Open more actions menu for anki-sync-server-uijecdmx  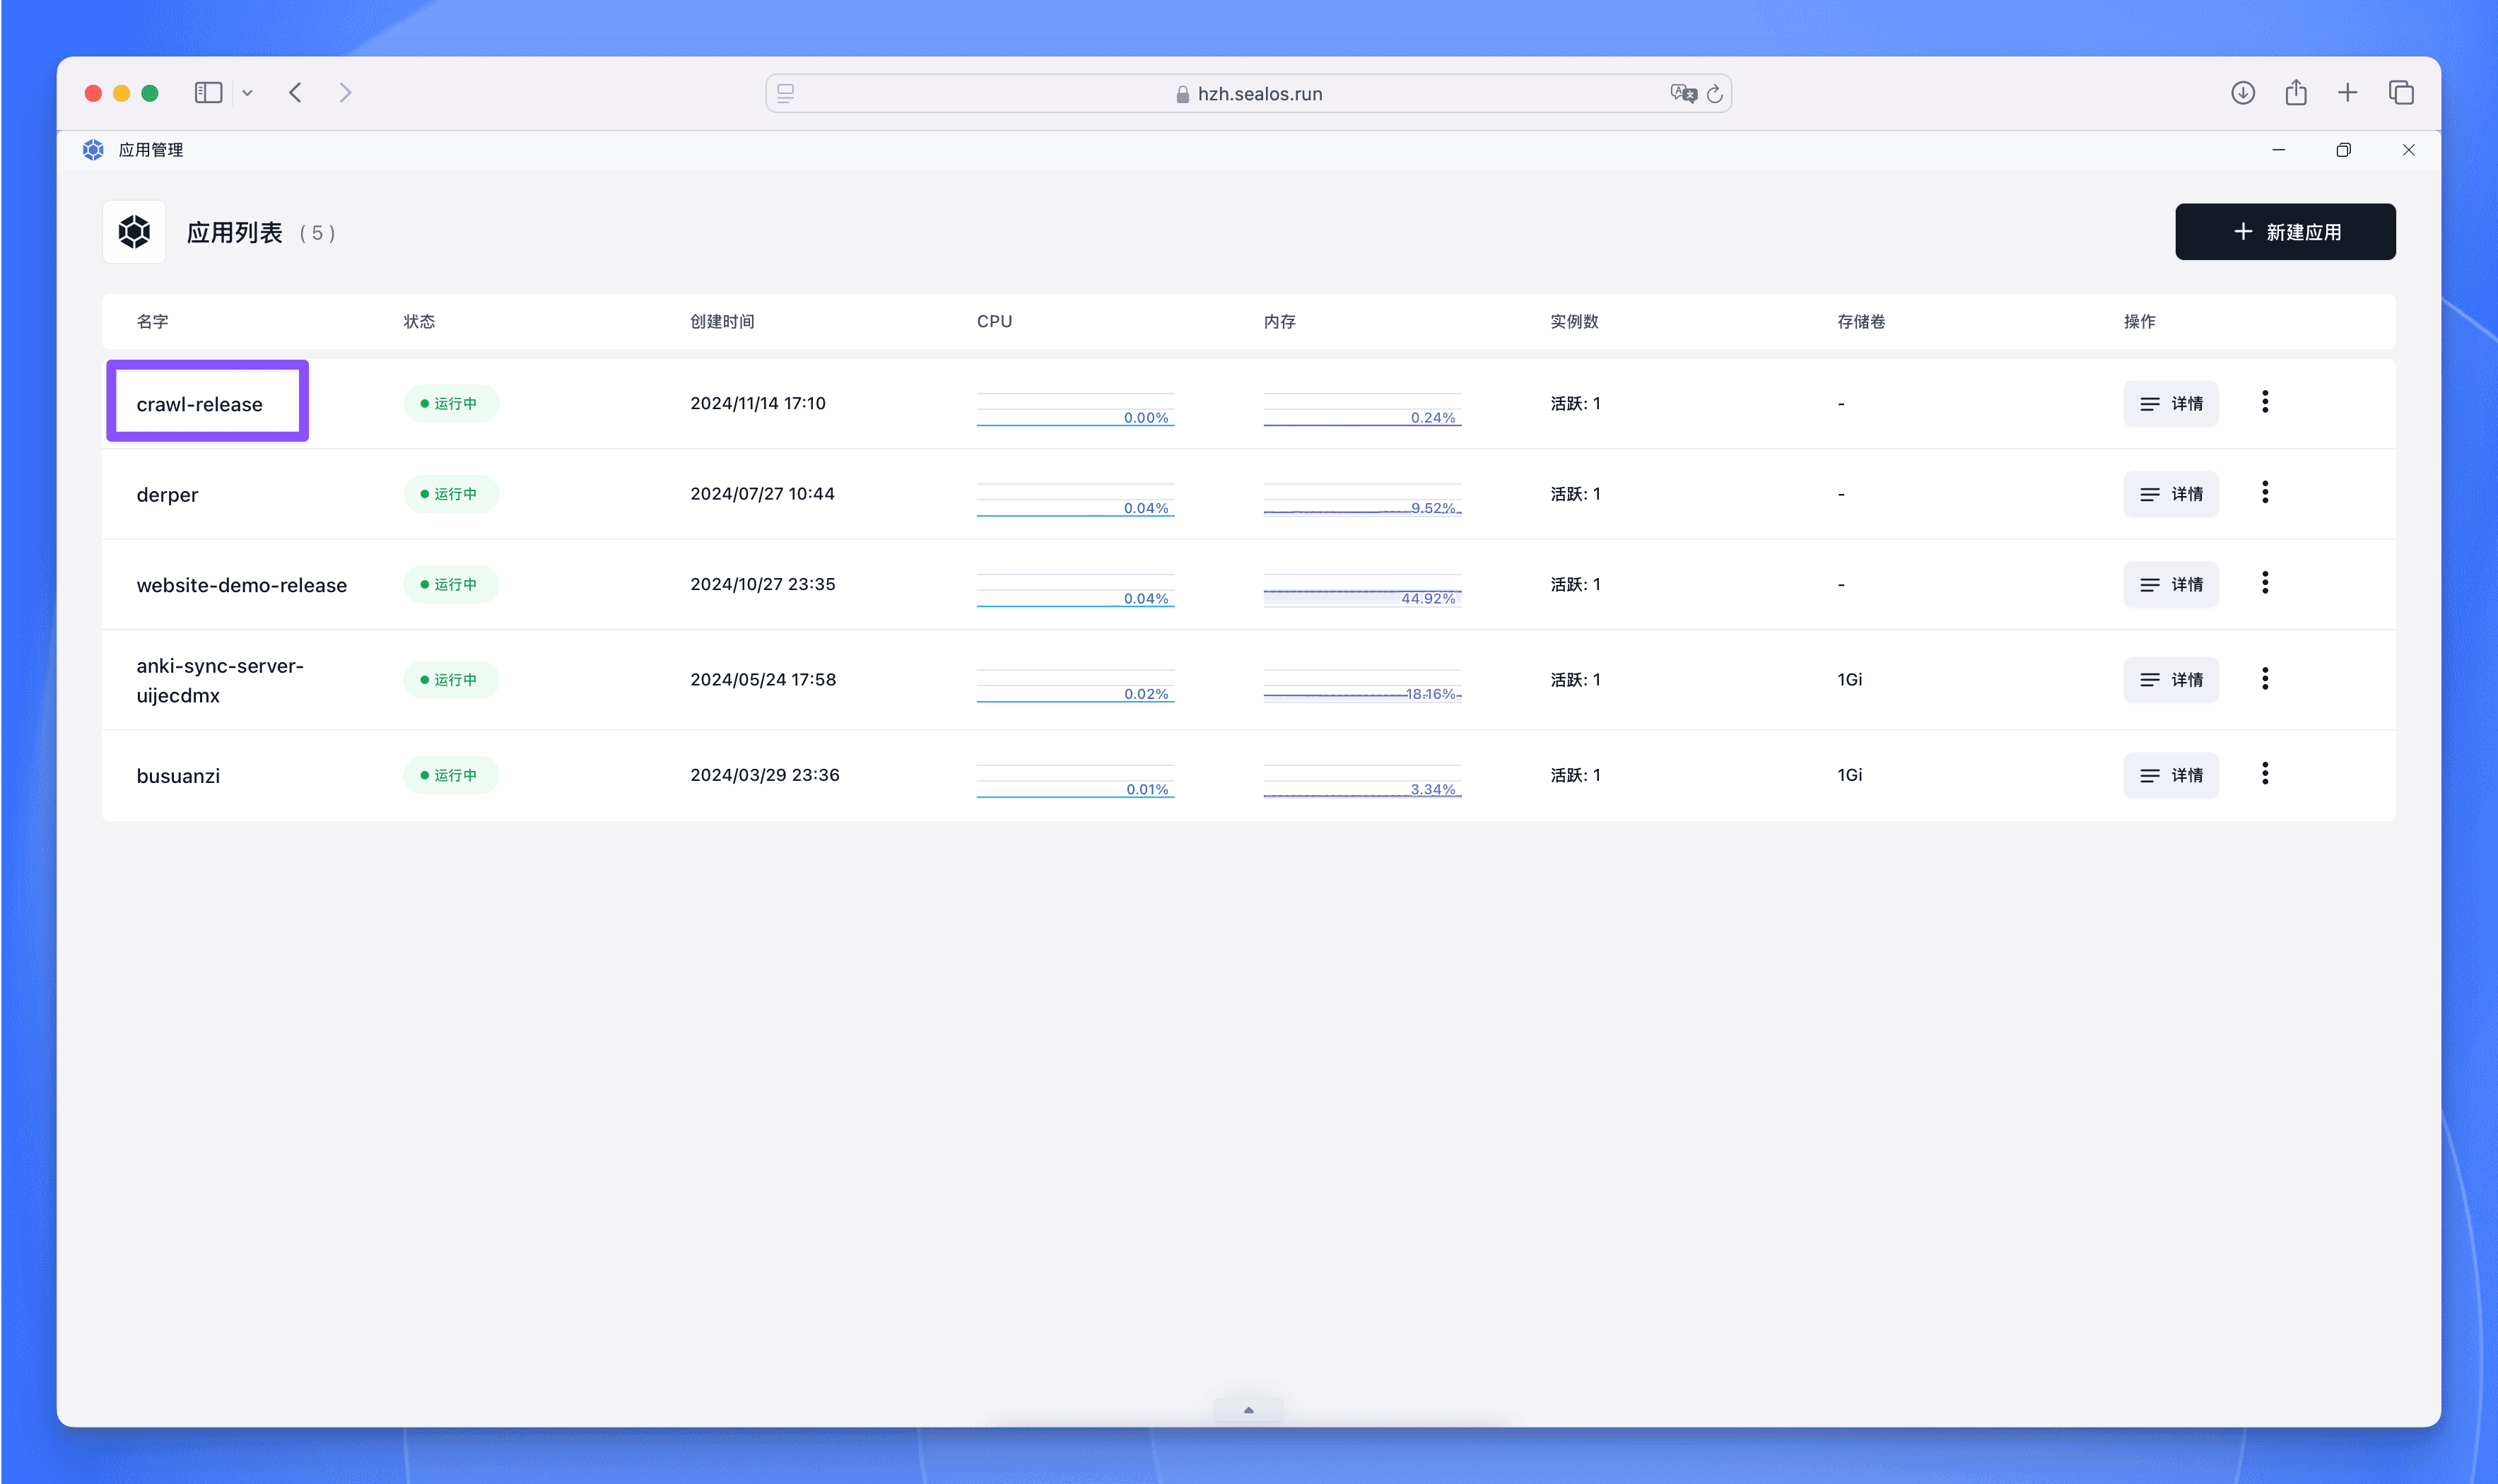(x=2265, y=679)
